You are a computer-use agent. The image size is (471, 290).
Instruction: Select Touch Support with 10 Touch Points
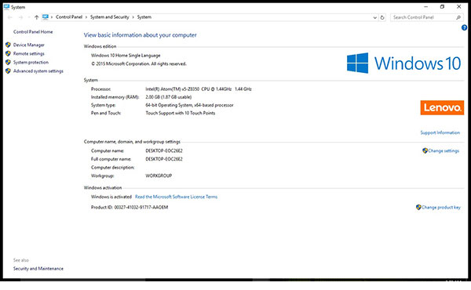[x=181, y=113]
